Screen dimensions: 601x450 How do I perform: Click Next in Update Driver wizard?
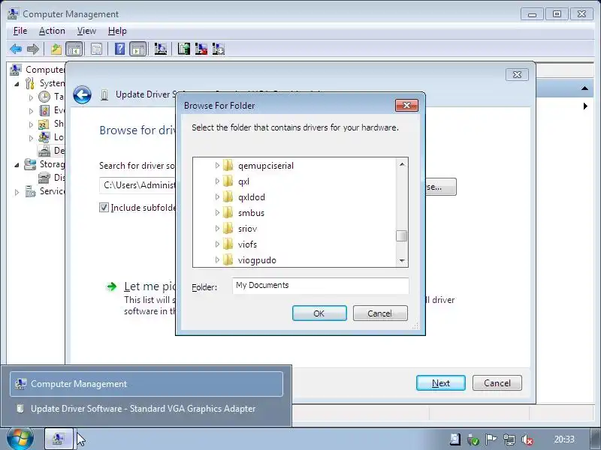pos(441,383)
